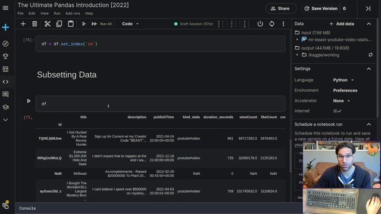Click the title column header
Viewport: 381px width, 214px height.
click(83, 117)
